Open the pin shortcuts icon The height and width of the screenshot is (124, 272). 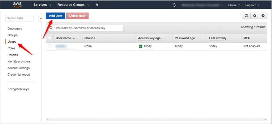click(97, 5)
